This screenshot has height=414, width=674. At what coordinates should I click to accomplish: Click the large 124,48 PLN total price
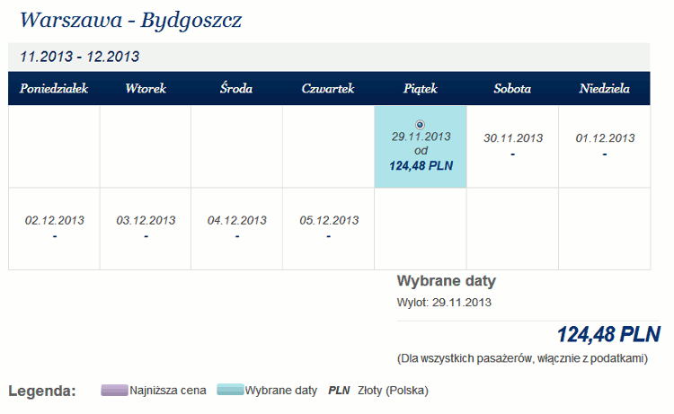coord(608,335)
